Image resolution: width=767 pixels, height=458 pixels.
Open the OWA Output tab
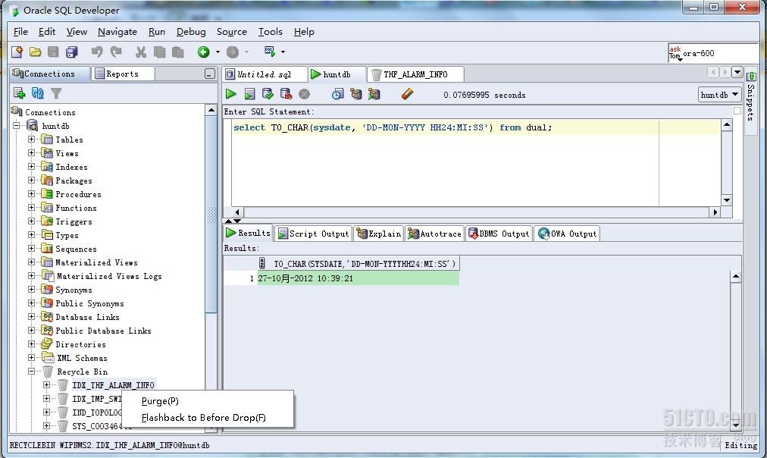pyautogui.click(x=568, y=234)
